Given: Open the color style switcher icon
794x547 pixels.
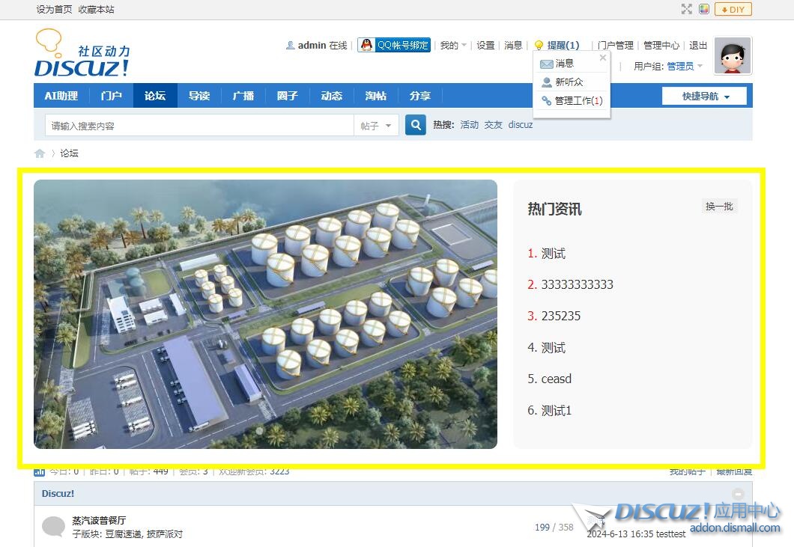Looking at the screenshot, I should tap(704, 9).
